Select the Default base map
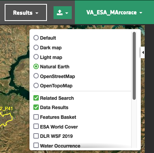 36,38
